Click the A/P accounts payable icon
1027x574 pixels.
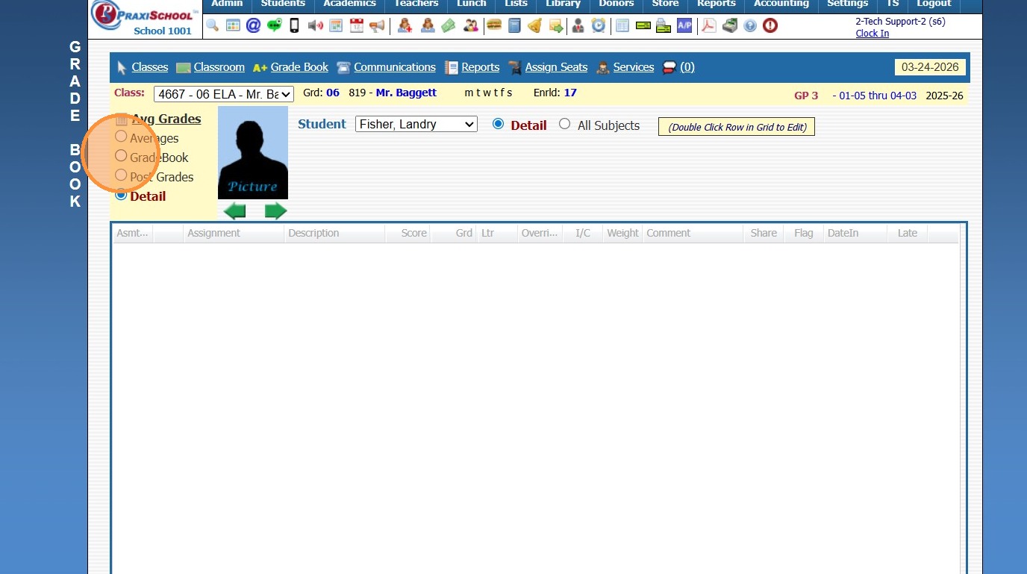click(x=684, y=25)
